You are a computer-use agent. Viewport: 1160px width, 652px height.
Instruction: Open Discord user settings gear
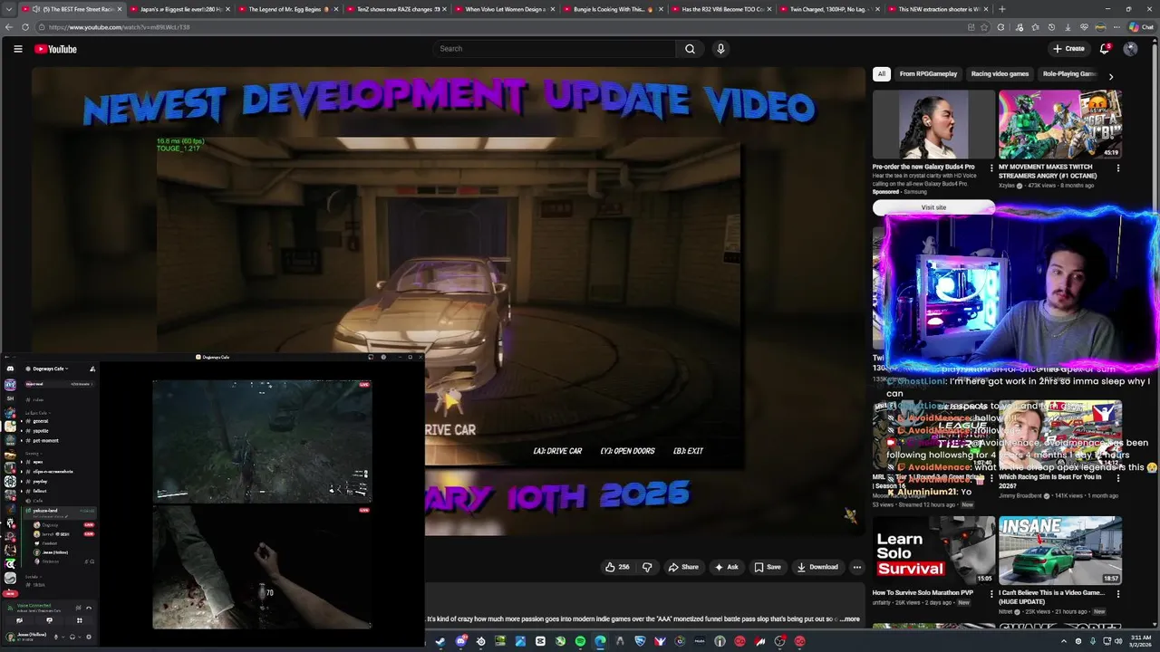click(x=89, y=637)
